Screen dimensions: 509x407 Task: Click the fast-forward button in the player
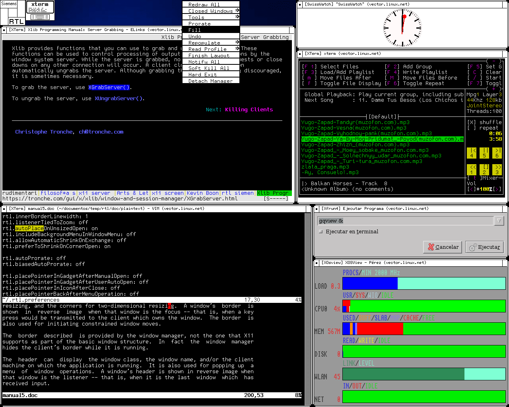[x=497, y=169]
